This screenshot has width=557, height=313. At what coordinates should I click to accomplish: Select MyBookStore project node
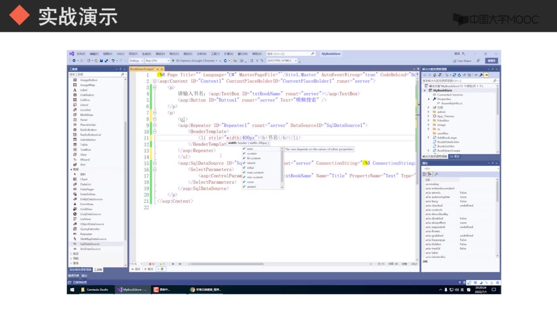[x=443, y=90]
